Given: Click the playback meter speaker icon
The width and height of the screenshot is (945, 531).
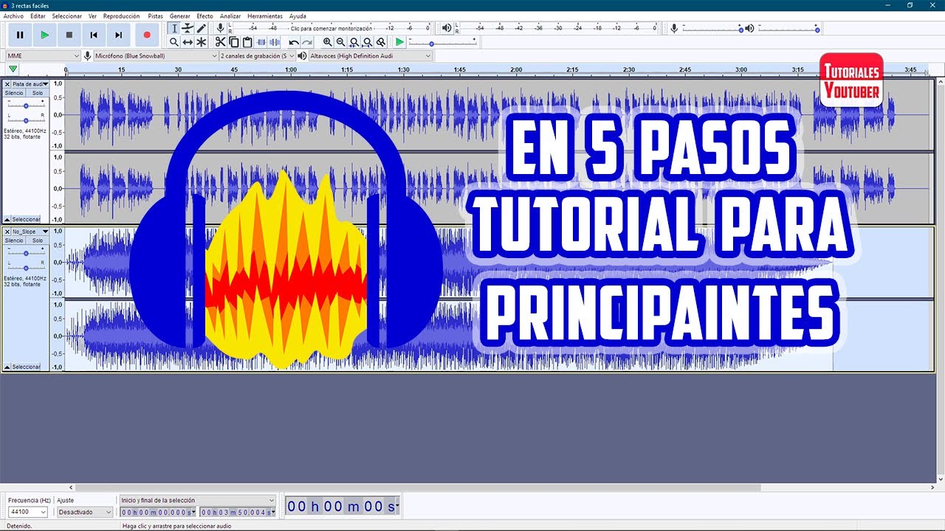Looking at the screenshot, I should click(x=447, y=28).
